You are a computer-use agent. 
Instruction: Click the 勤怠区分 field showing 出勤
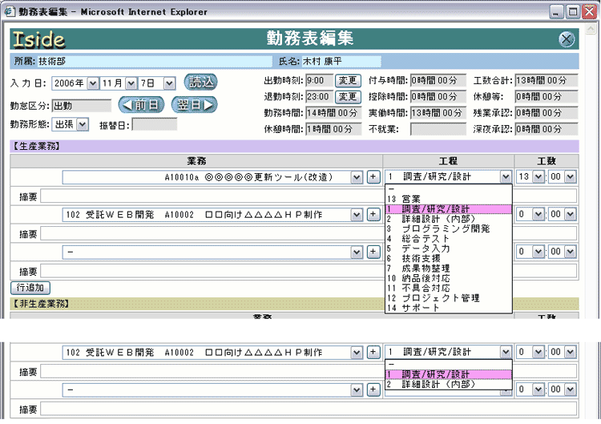pos(82,106)
